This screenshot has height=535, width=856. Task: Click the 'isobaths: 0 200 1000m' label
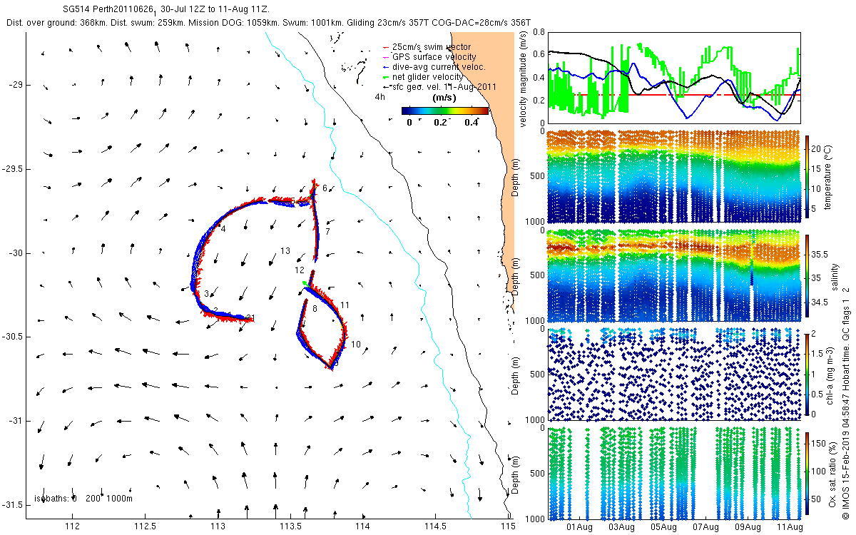pos(83,499)
